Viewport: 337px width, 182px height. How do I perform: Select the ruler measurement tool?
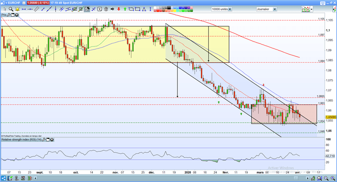click(36, 9)
